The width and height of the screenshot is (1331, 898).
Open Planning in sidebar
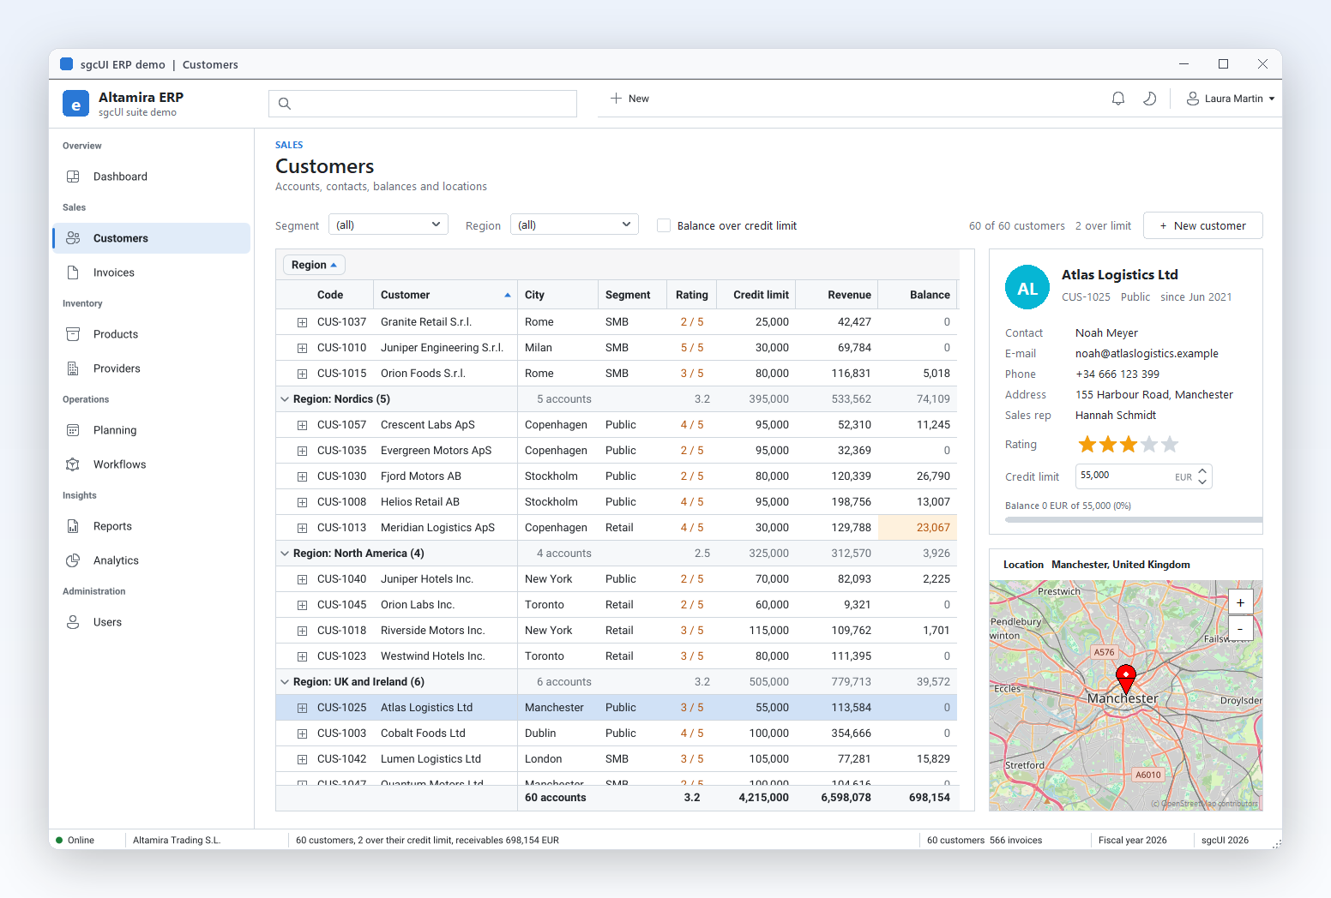pos(152,430)
